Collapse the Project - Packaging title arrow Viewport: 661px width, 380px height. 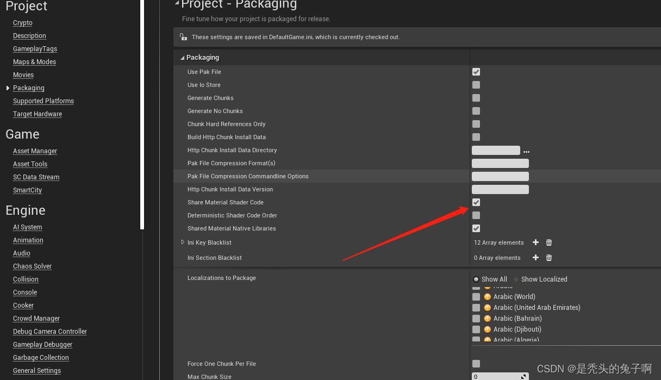pyautogui.click(x=177, y=3)
